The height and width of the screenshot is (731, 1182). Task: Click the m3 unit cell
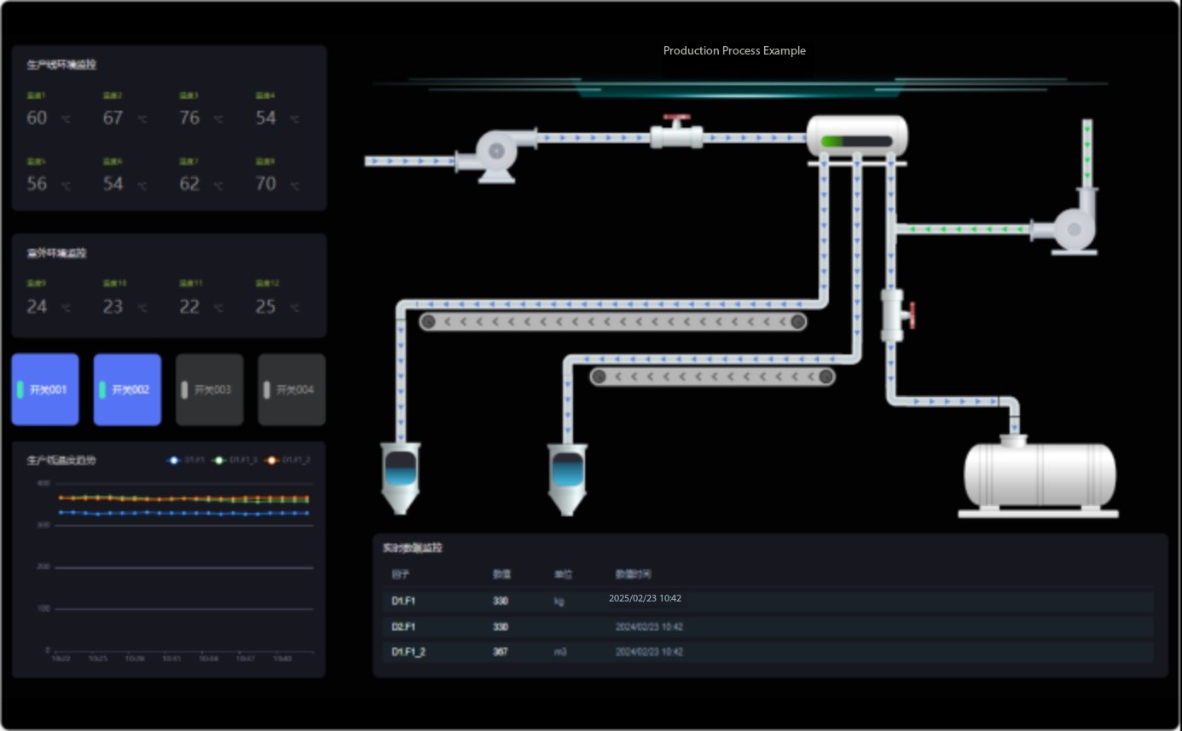(x=560, y=652)
